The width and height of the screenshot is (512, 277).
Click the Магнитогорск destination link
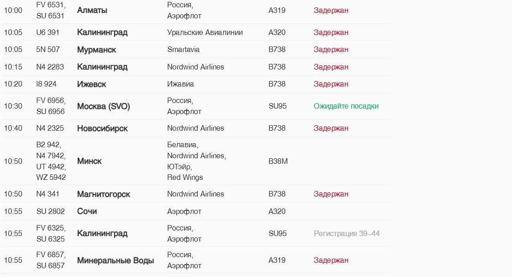pos(103,194)
